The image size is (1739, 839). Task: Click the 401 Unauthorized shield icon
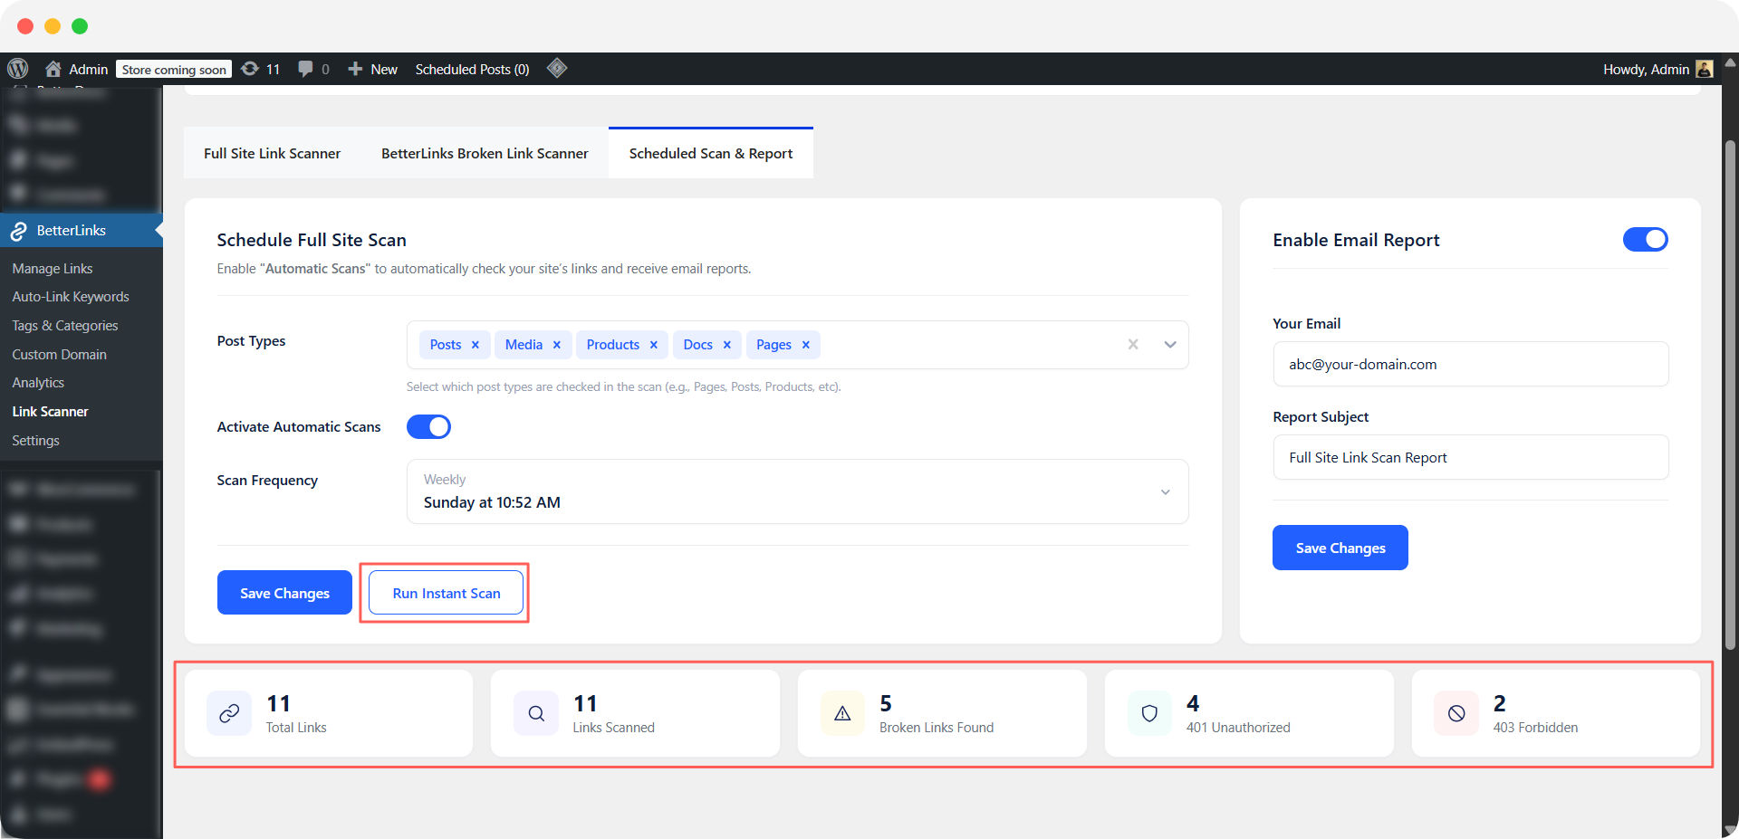[1149, 713]
